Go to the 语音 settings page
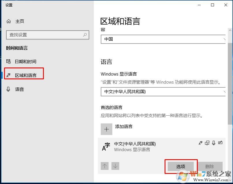The width and height of the screenshot is (233, 184). coord(19,89)
